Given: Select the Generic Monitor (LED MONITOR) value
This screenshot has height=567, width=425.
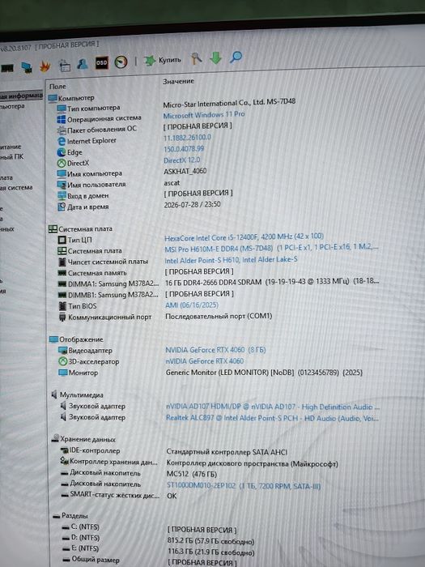Looking at the screenshot, I should click(264, 372).
